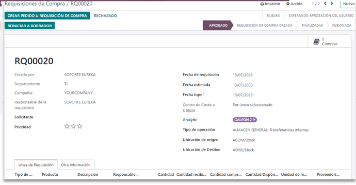Set priority to second star
Image resolution: width=356 pixels, height=185 pixels.
73,126
